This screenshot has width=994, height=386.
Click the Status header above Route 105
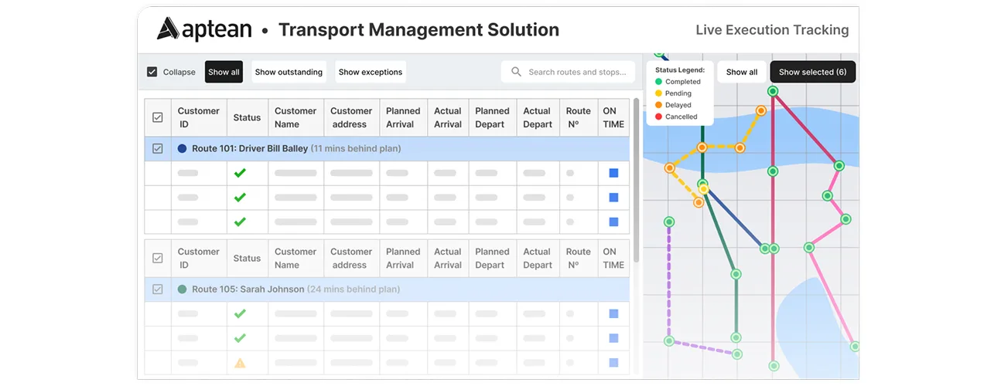(247, 258)
